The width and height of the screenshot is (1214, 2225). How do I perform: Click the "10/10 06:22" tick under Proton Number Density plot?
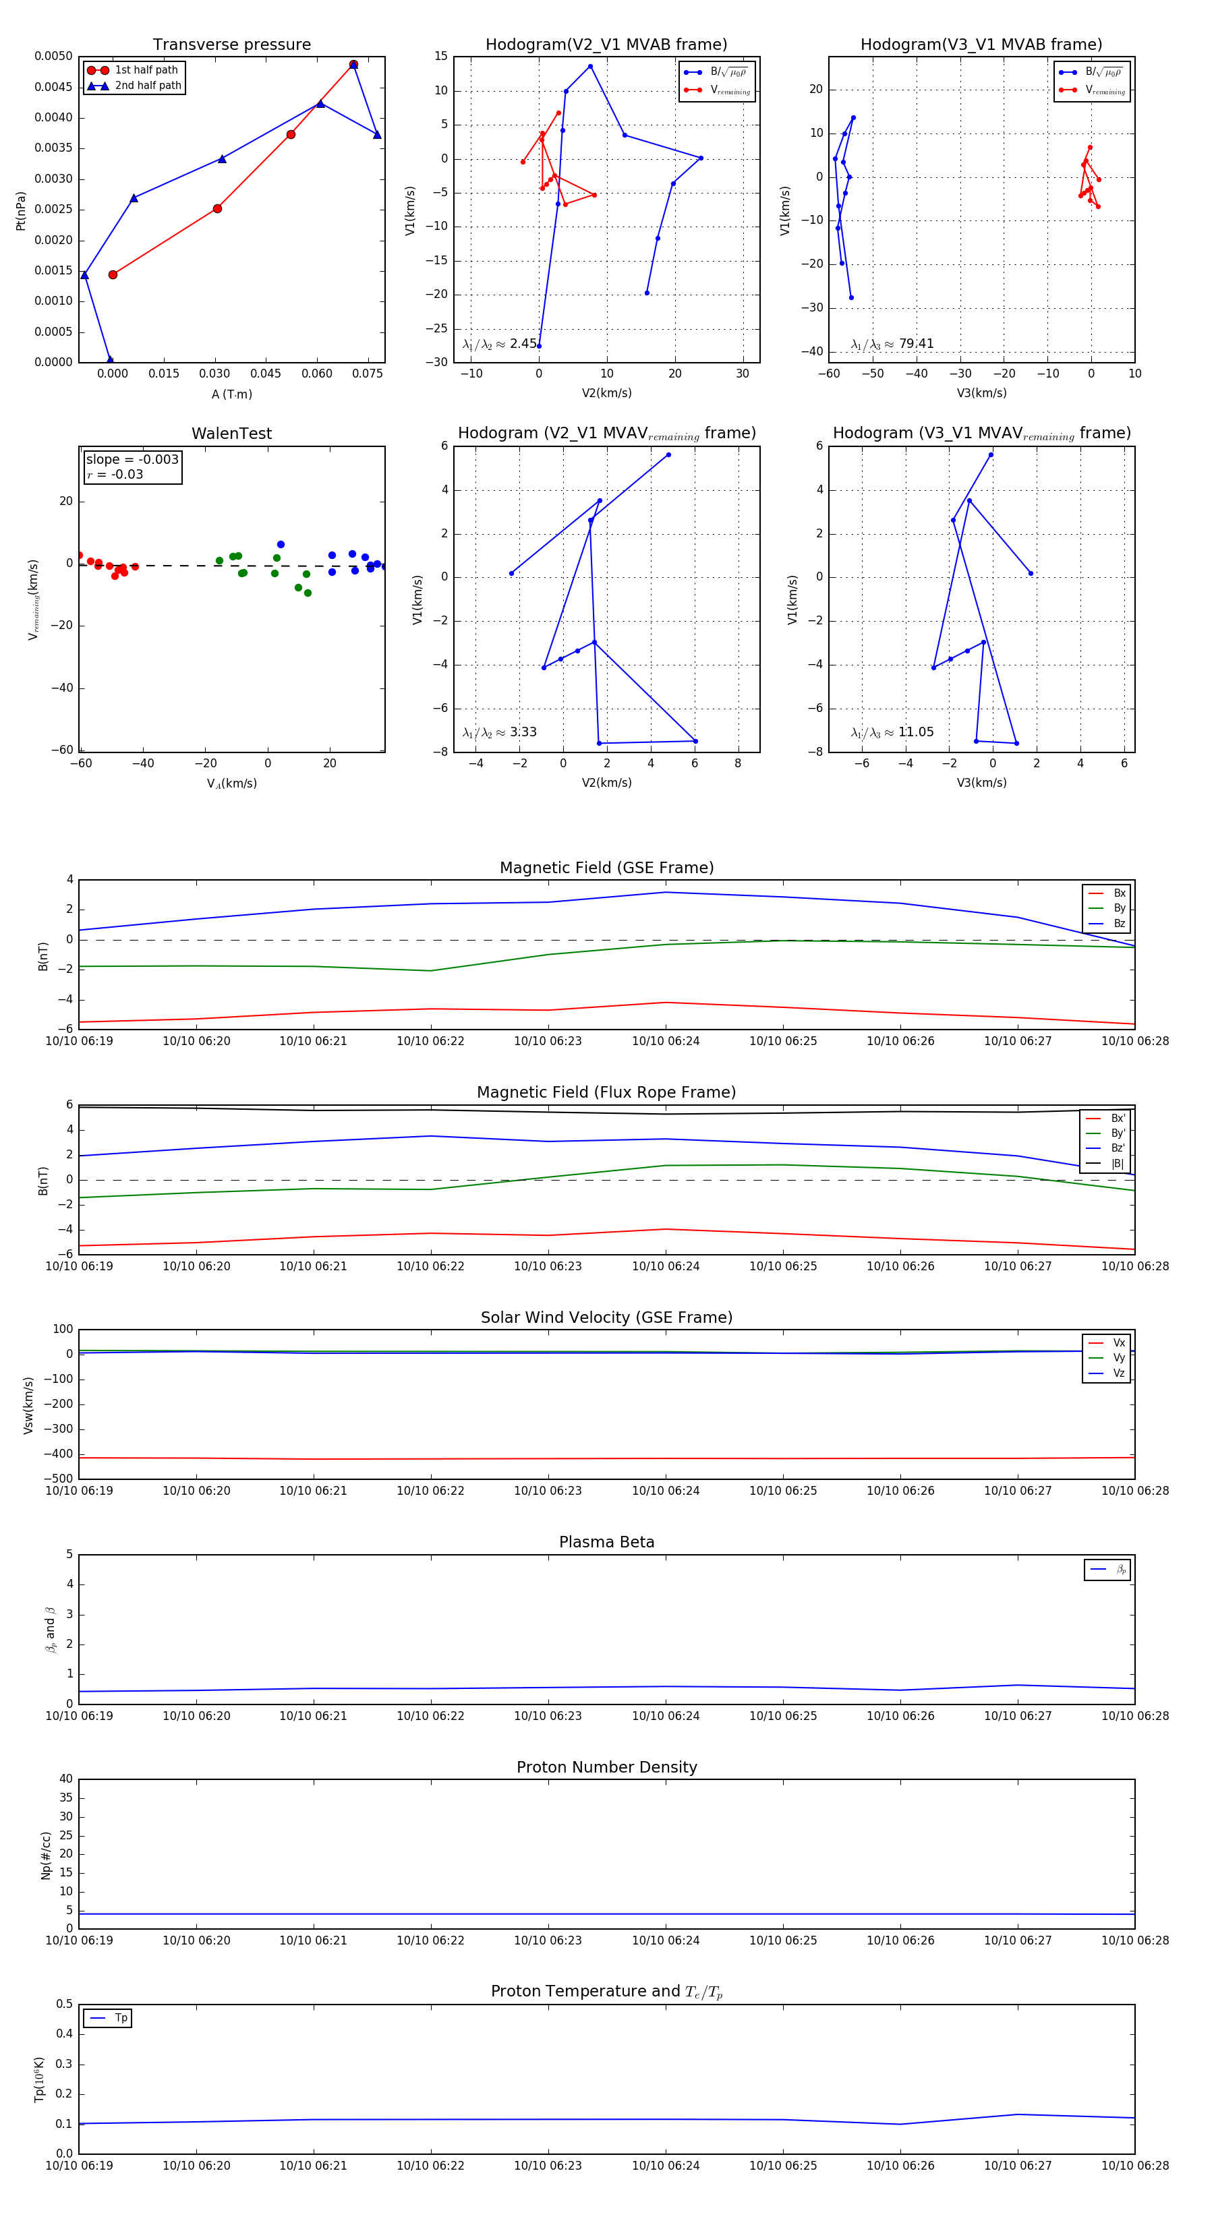(x=430, y=1941)
